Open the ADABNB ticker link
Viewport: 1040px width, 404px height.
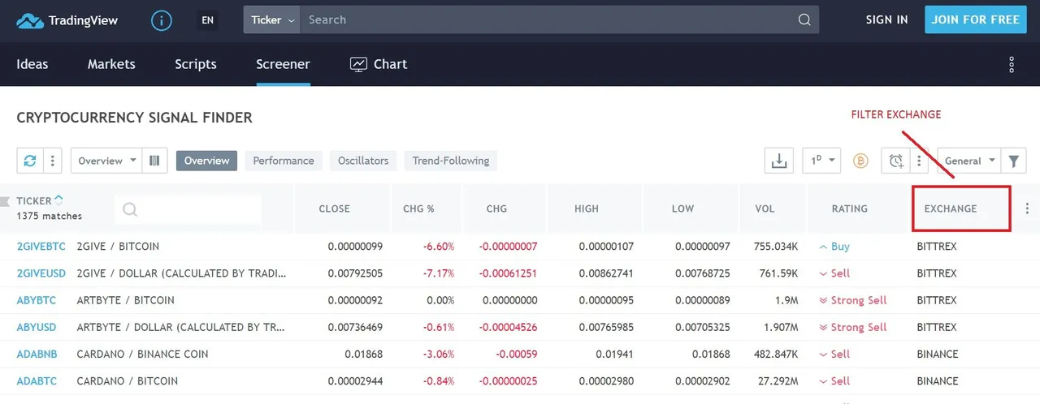click(x=38, y=354)
